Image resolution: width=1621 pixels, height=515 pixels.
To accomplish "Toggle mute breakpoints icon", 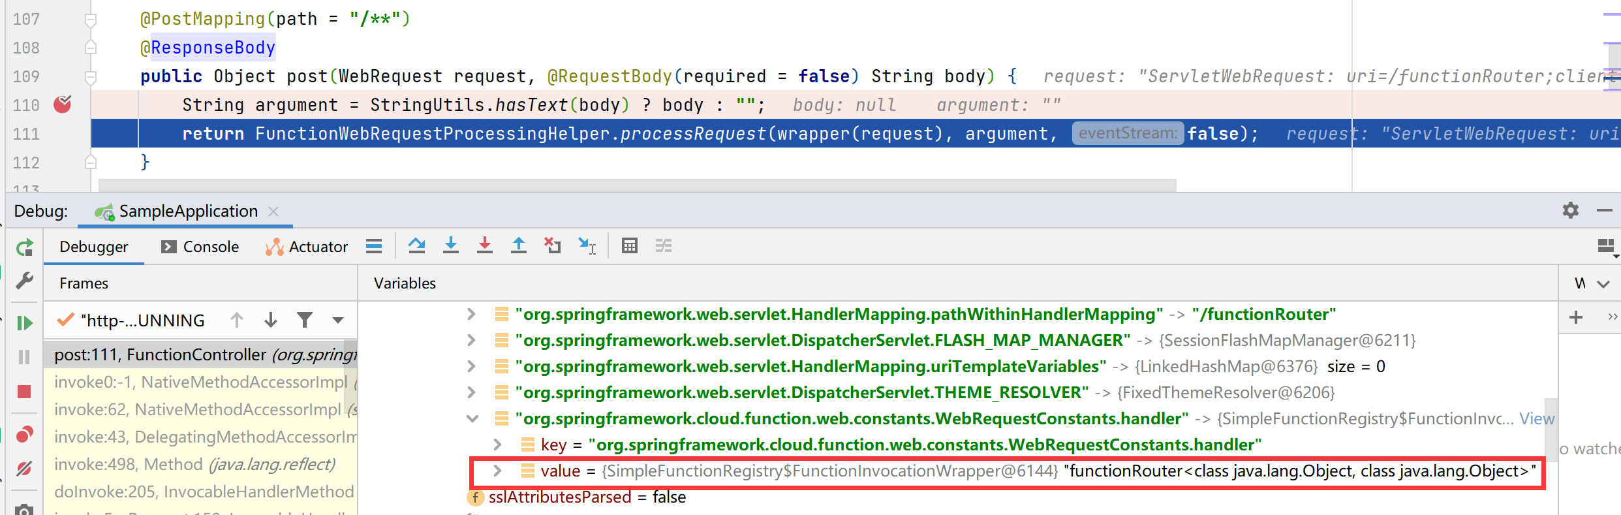I will tap(24, 468).
